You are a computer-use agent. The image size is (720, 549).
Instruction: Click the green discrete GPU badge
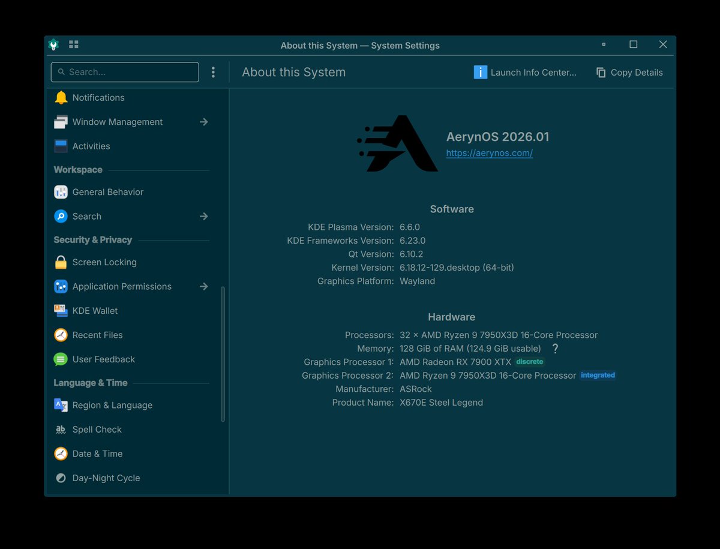coord(530,362)
